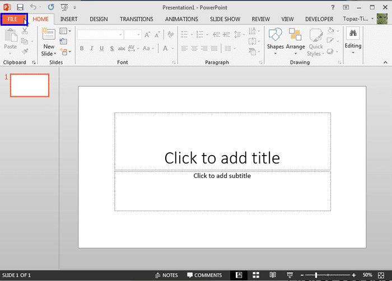Open Character Spacing AV dropdown
This screenshot has width=392, height=281.
click(133, 48)
